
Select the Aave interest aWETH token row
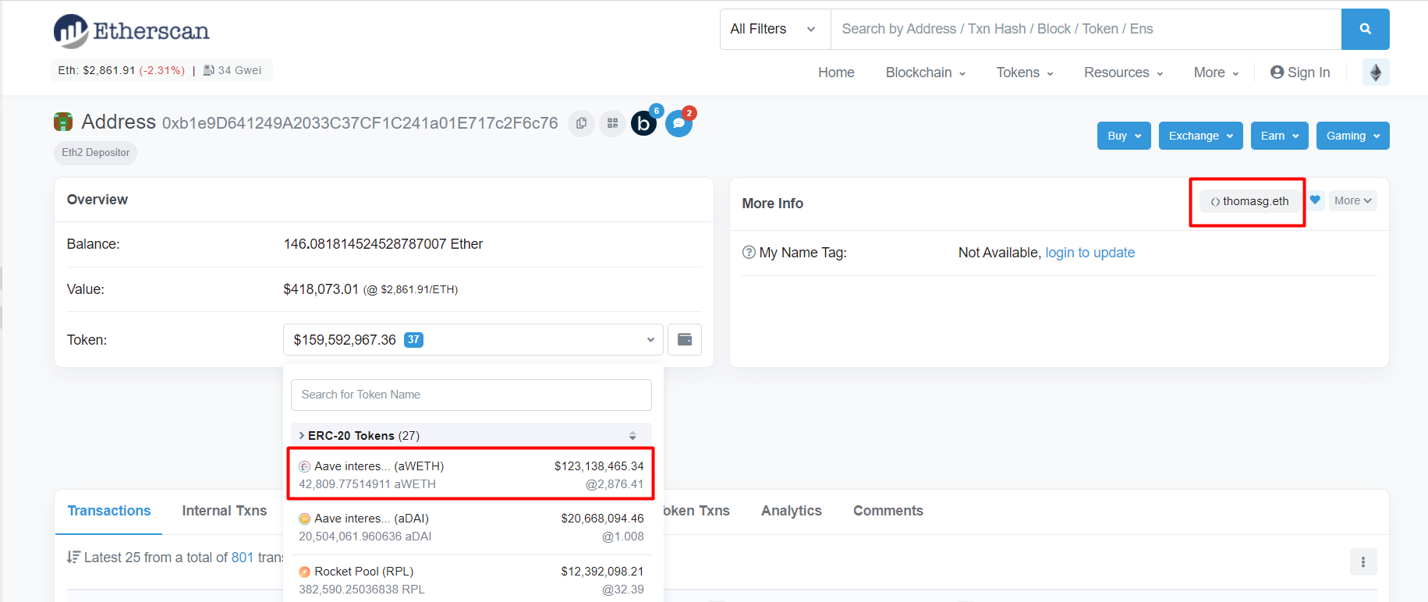[471, 475]
